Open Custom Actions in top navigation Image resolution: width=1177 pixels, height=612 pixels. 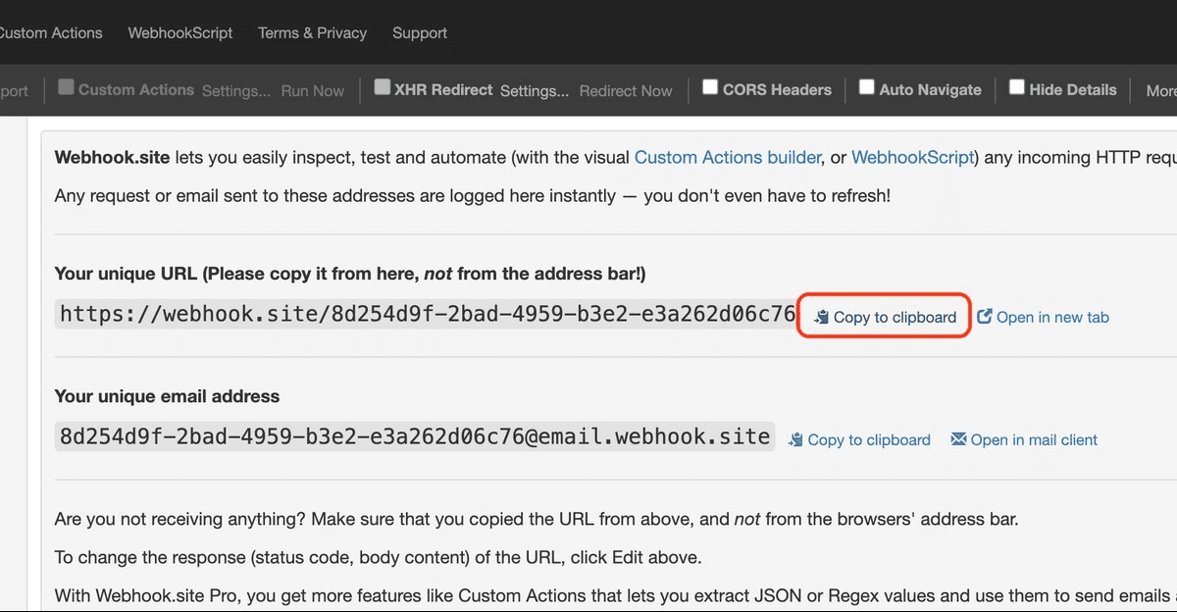49,32
